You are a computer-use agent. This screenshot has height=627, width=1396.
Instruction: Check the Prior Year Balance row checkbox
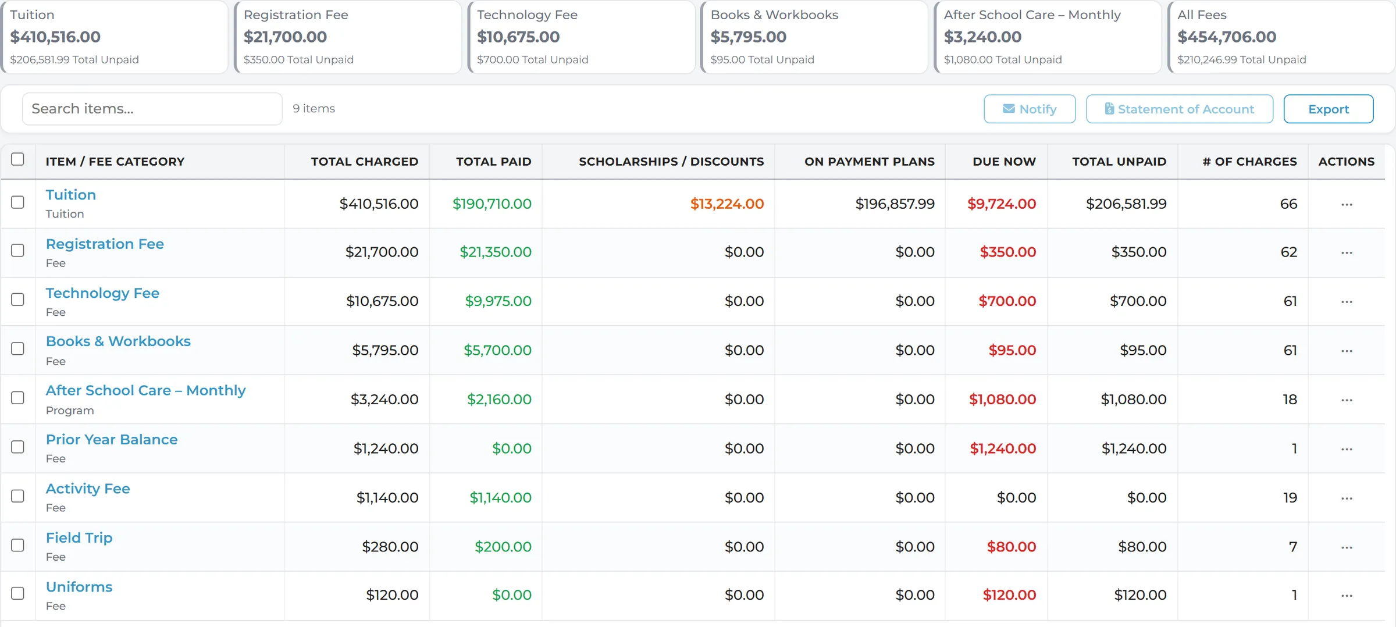[18, 447]
